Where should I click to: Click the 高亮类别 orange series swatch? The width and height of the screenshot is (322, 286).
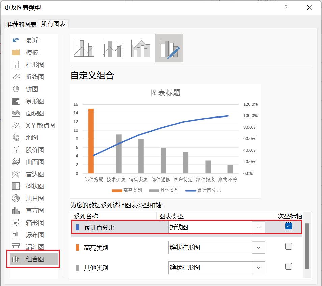pos(77,248)
